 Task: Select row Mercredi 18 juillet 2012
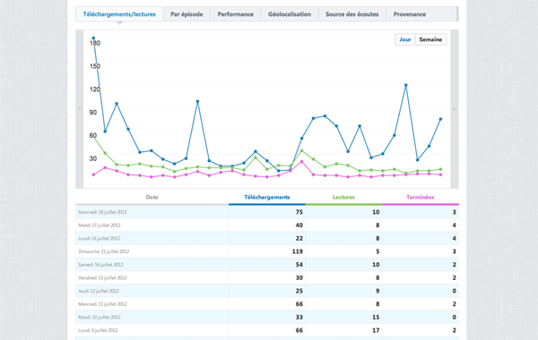tap(267, 212)
